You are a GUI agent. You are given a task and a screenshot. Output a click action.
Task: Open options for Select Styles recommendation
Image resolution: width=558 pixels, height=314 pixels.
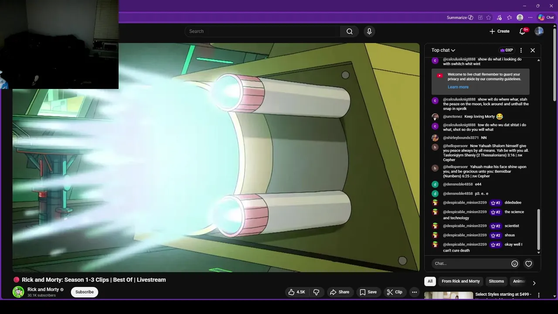(x=539, y=295)
